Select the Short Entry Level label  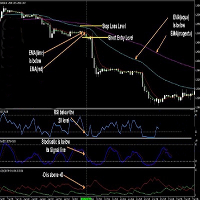pos(120,38)
